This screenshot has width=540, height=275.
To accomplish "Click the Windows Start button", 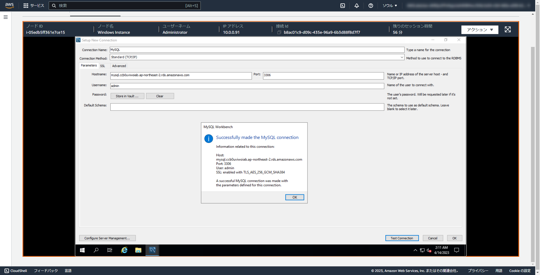I will pyautogui.click(x=82, y=250).
